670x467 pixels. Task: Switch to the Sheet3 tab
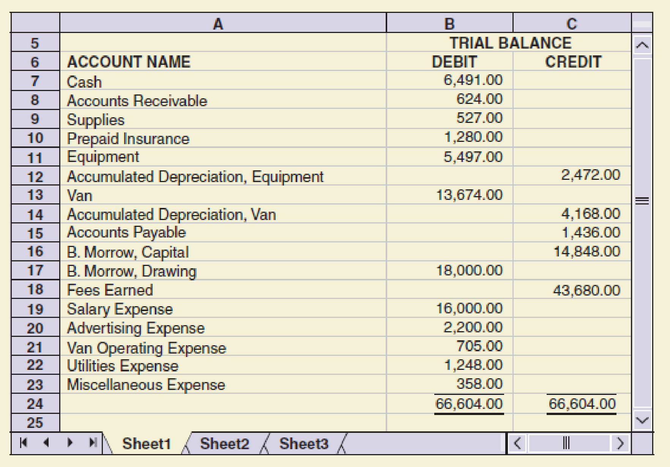click(x=304, y=443)
